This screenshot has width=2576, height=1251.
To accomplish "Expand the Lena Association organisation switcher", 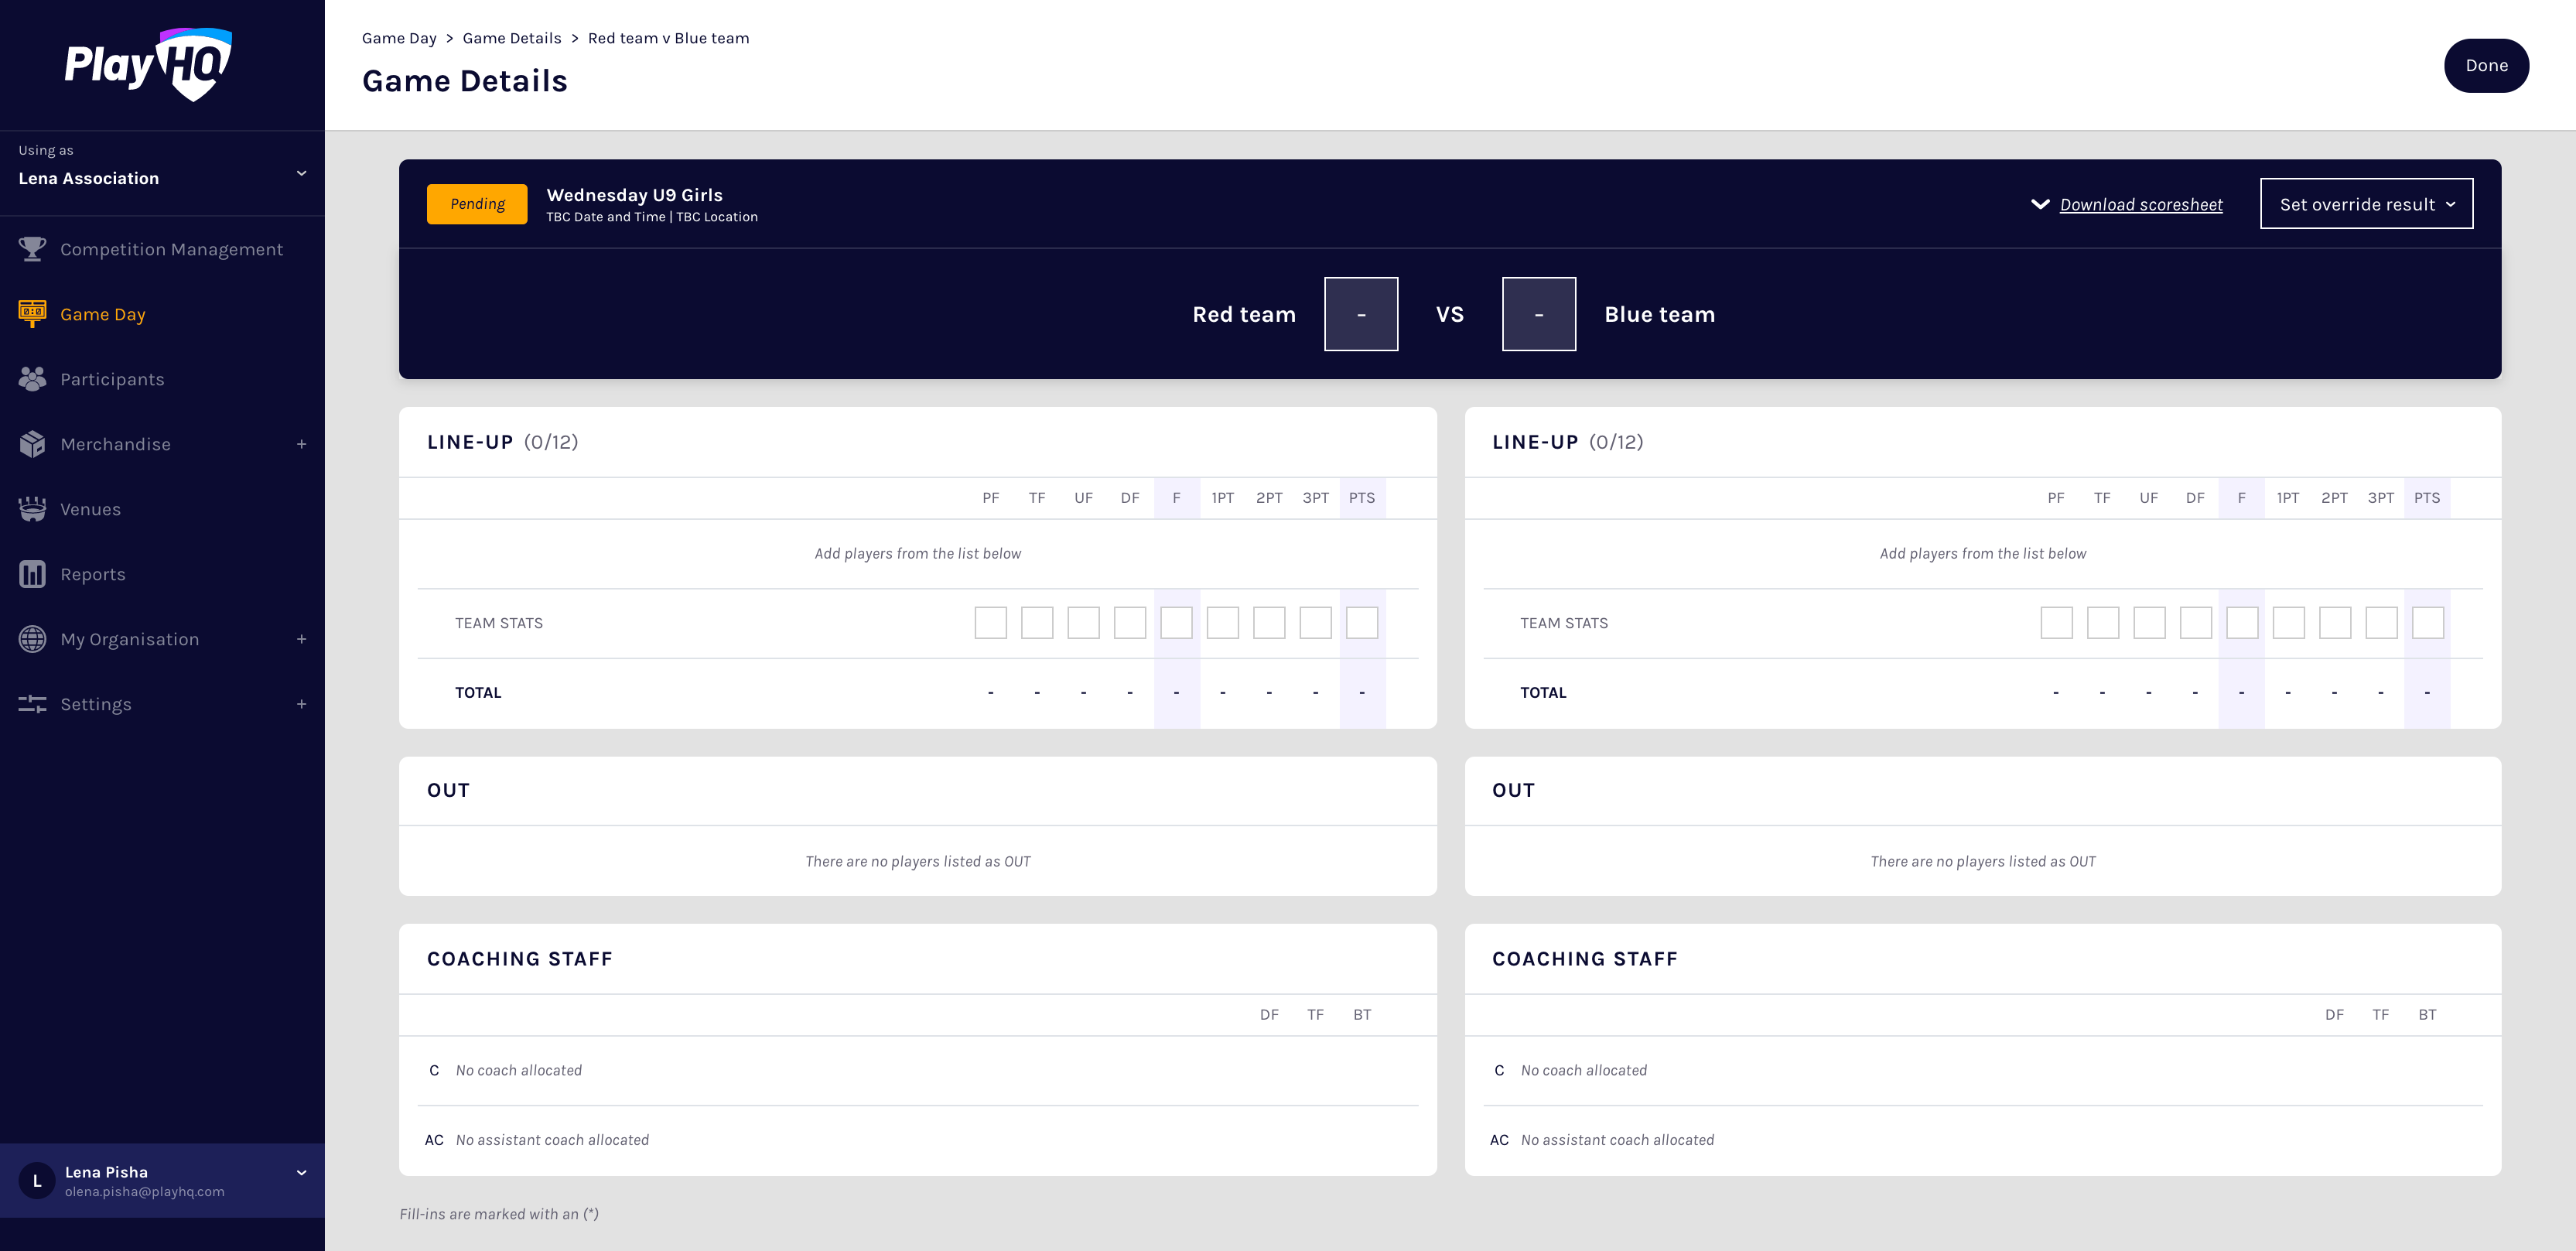I will point(301,174).
